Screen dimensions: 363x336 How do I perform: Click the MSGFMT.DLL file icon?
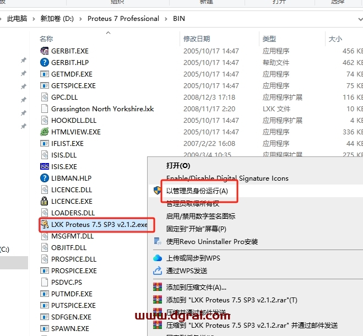point(45,236)
